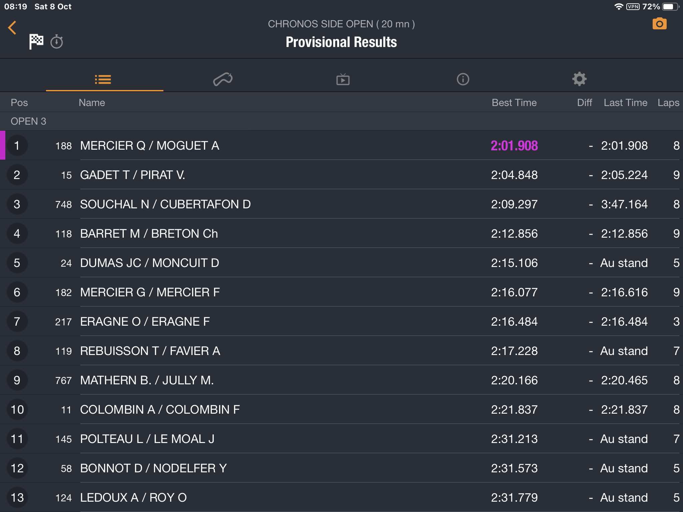Select position 5 DUMAS JC / MONCUIT D

[x=341, y=263]
